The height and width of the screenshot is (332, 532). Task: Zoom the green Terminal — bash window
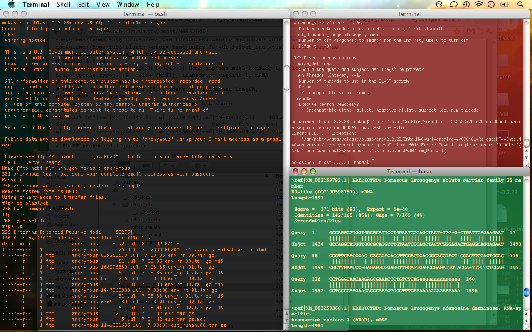point(313,171)
